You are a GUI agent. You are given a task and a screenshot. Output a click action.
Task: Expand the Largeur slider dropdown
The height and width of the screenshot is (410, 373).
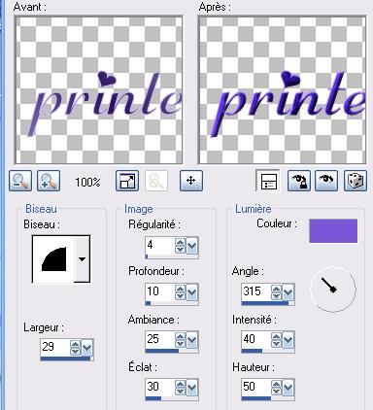coord(86,348)
